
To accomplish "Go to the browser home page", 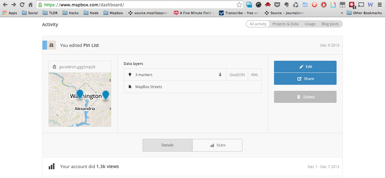I will point(30,5).
